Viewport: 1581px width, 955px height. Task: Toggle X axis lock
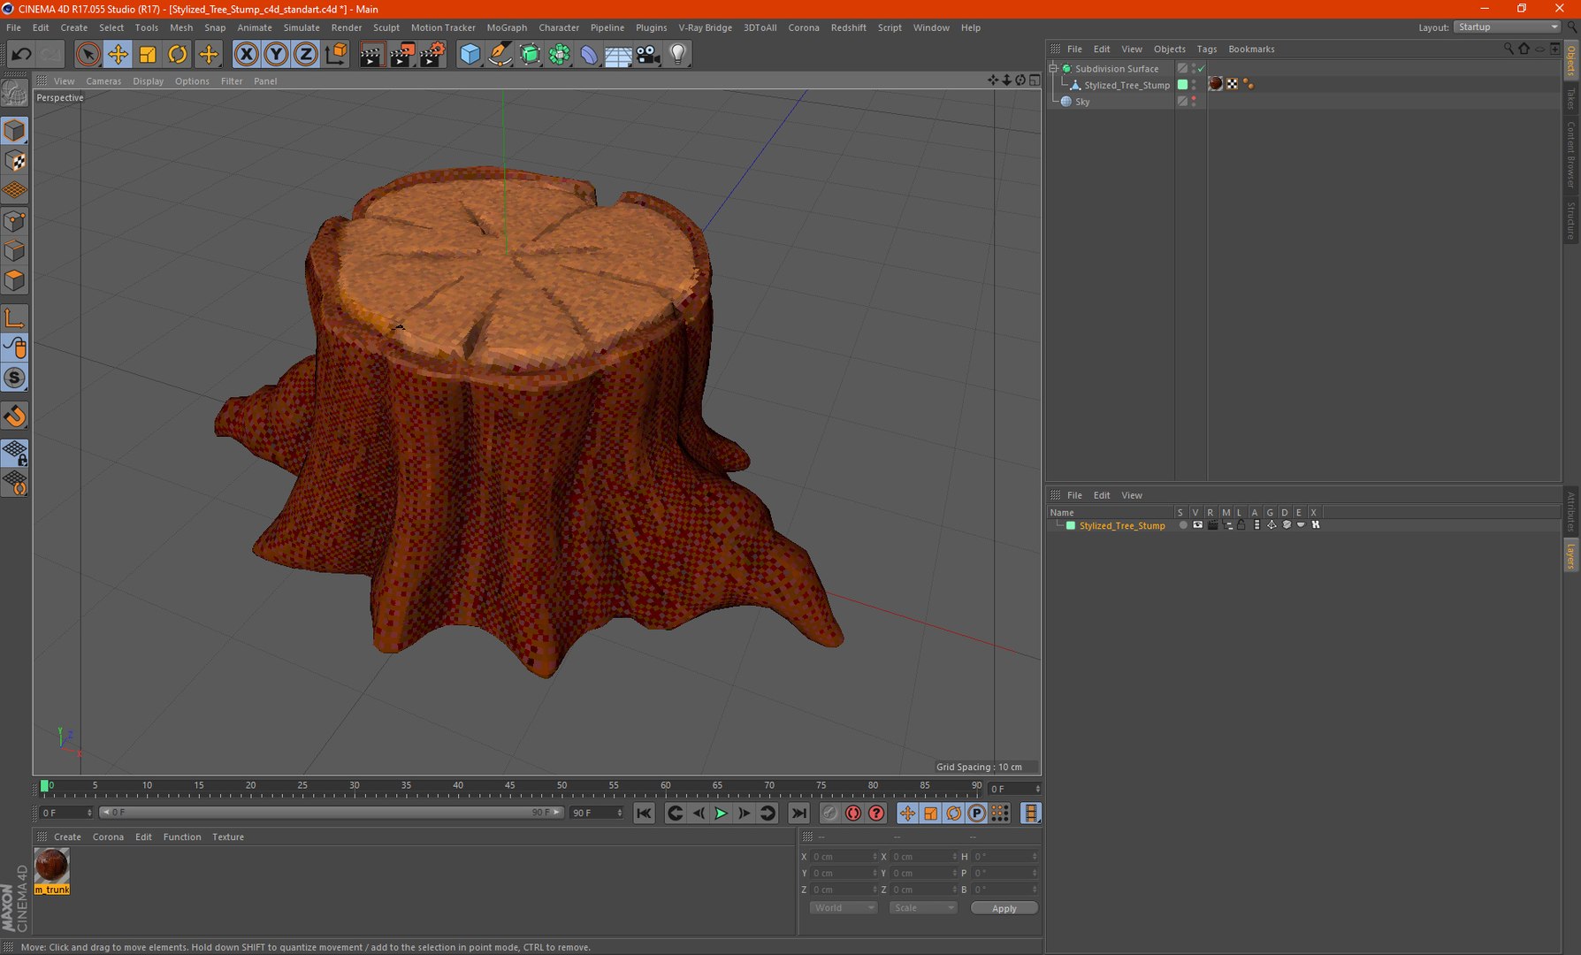[247, 54]
